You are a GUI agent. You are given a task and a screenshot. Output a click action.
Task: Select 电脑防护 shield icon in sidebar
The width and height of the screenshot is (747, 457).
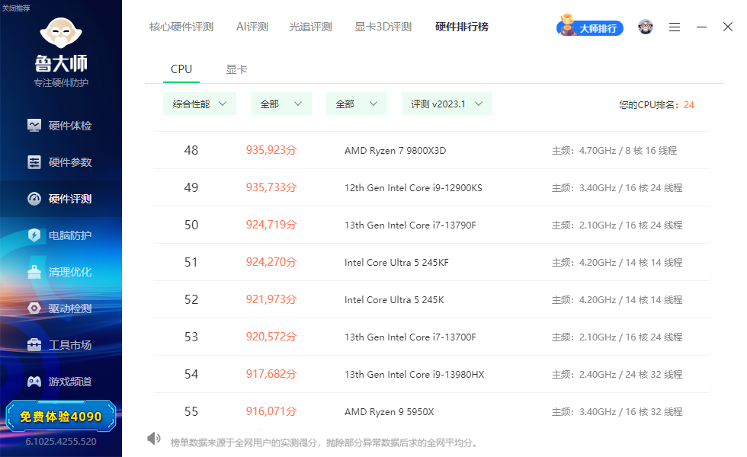point(34,235)
